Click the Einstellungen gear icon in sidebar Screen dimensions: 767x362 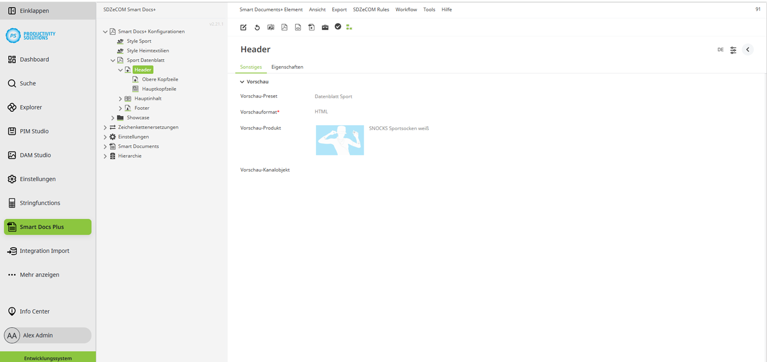pos(12,179)
